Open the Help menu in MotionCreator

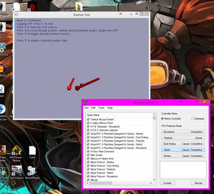click(110, 108)
